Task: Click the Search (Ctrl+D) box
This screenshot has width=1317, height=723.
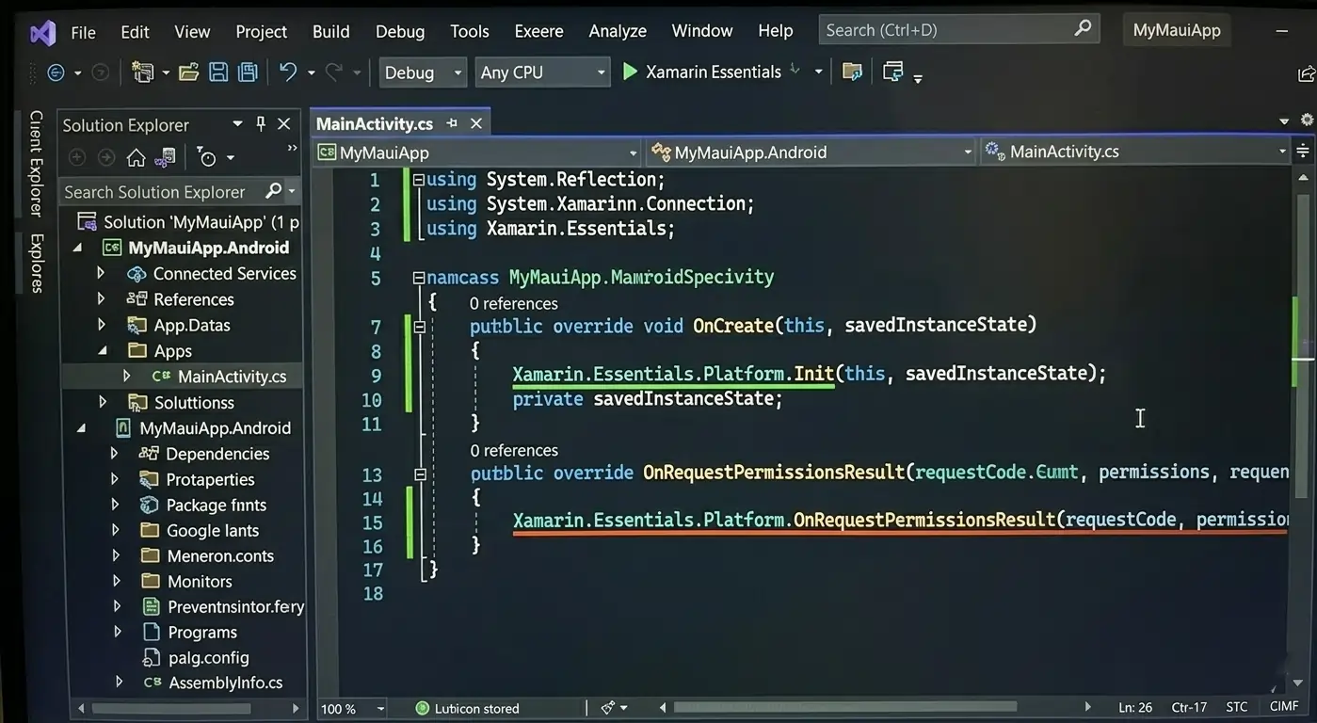Action: pyautogui.click(x=951, y=29)
